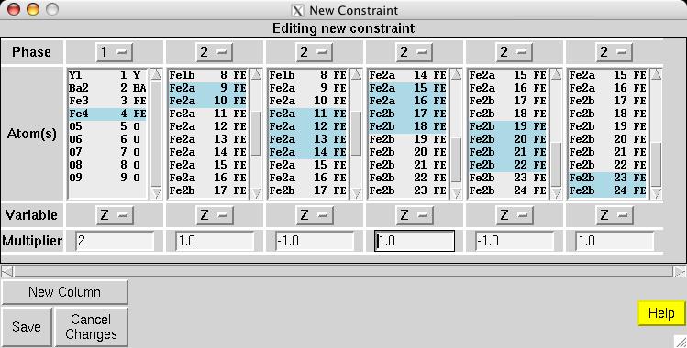Click down arrow of last atom list scrollbar
The height and width of the screenshot is (348, 687).
click(656, 193)
